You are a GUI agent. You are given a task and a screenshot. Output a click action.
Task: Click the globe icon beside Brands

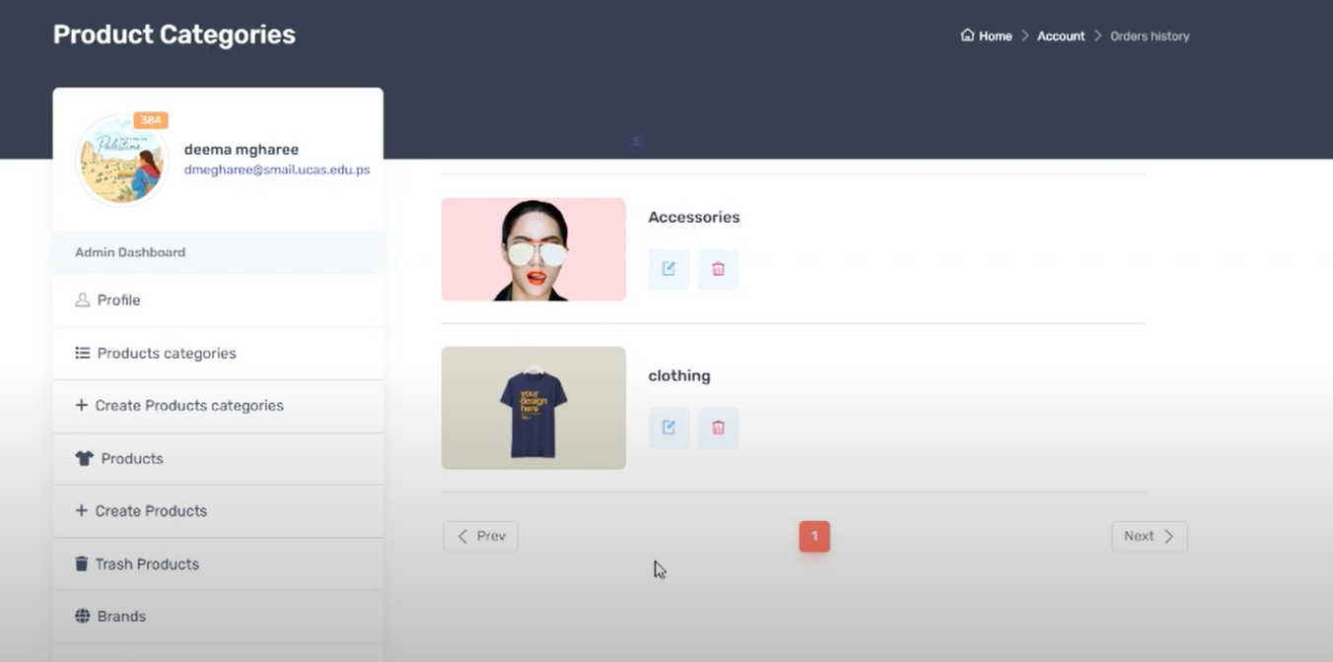pos(83,616)
